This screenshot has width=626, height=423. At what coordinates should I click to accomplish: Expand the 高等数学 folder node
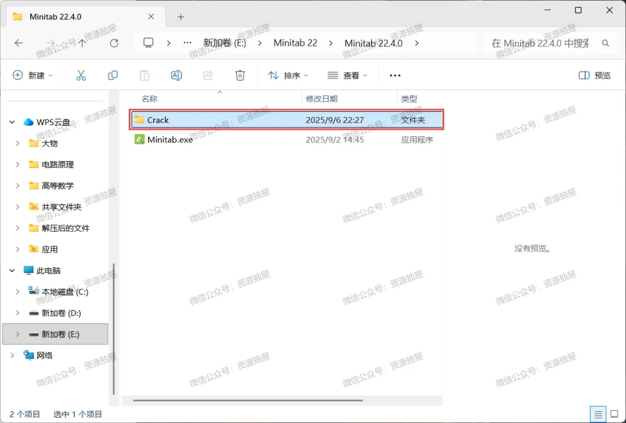[17, 185]
